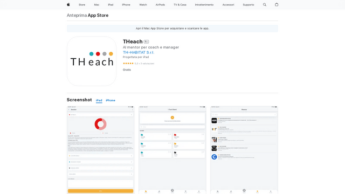
Task: Open the Watch menu item
Action: 143,5
